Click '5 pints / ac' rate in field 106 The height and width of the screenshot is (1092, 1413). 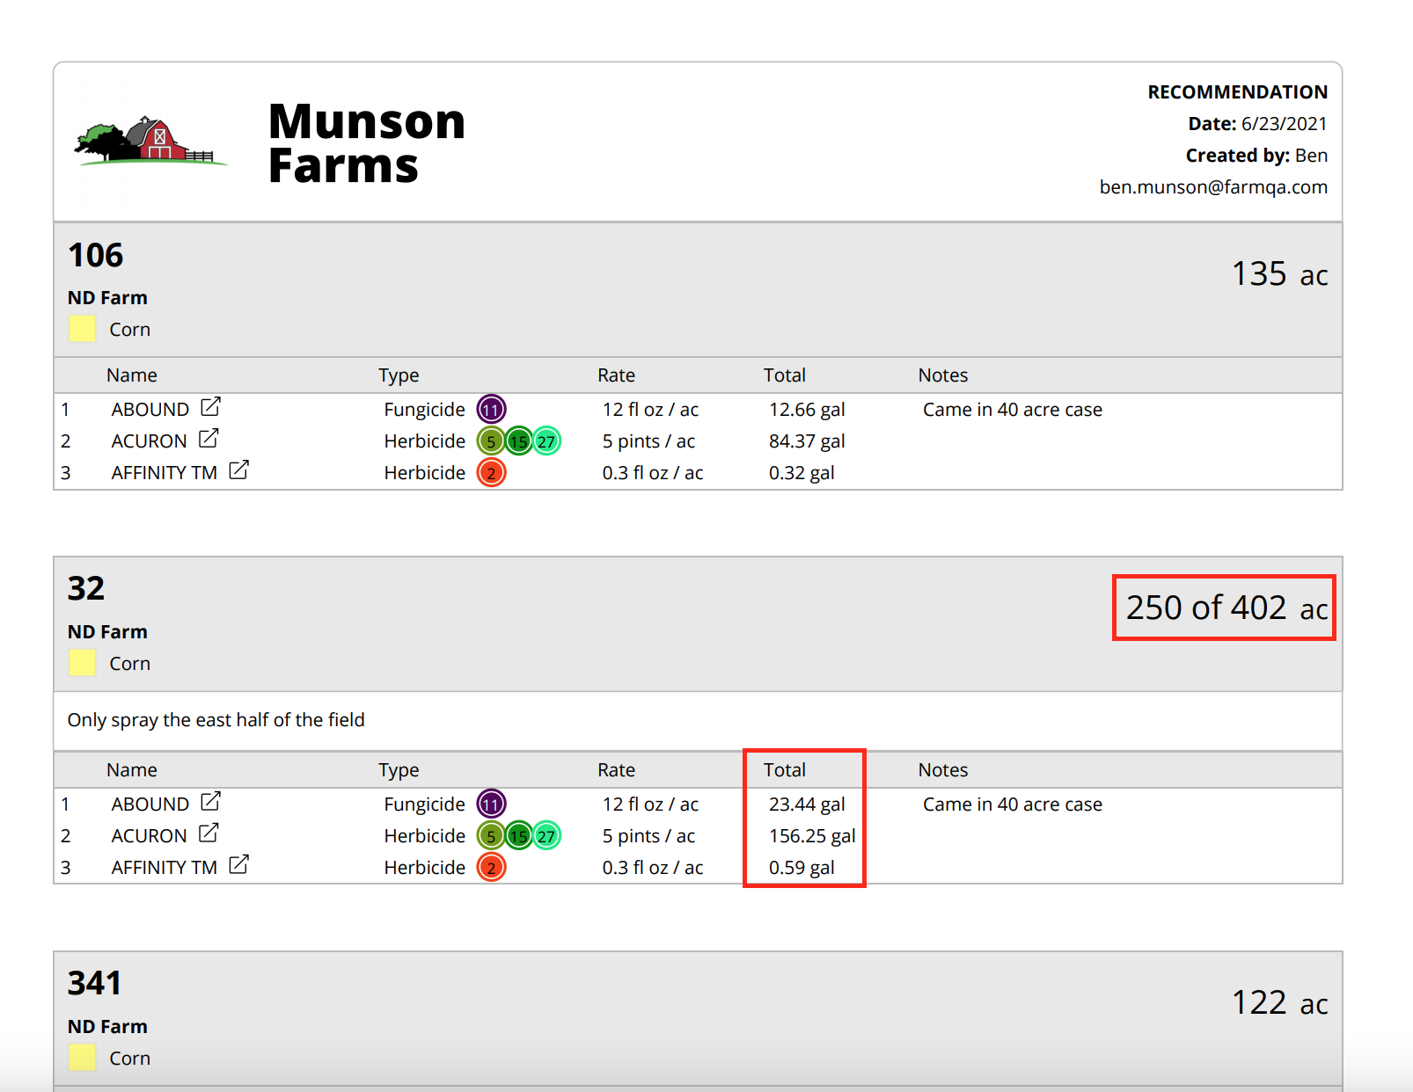(x=648, y=441)
